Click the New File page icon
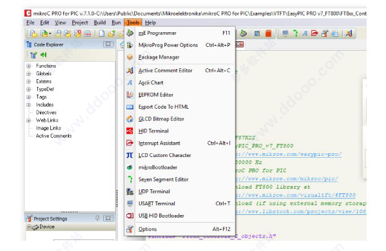Viewport: 386px width, 251px height. [x=102, y=33]
